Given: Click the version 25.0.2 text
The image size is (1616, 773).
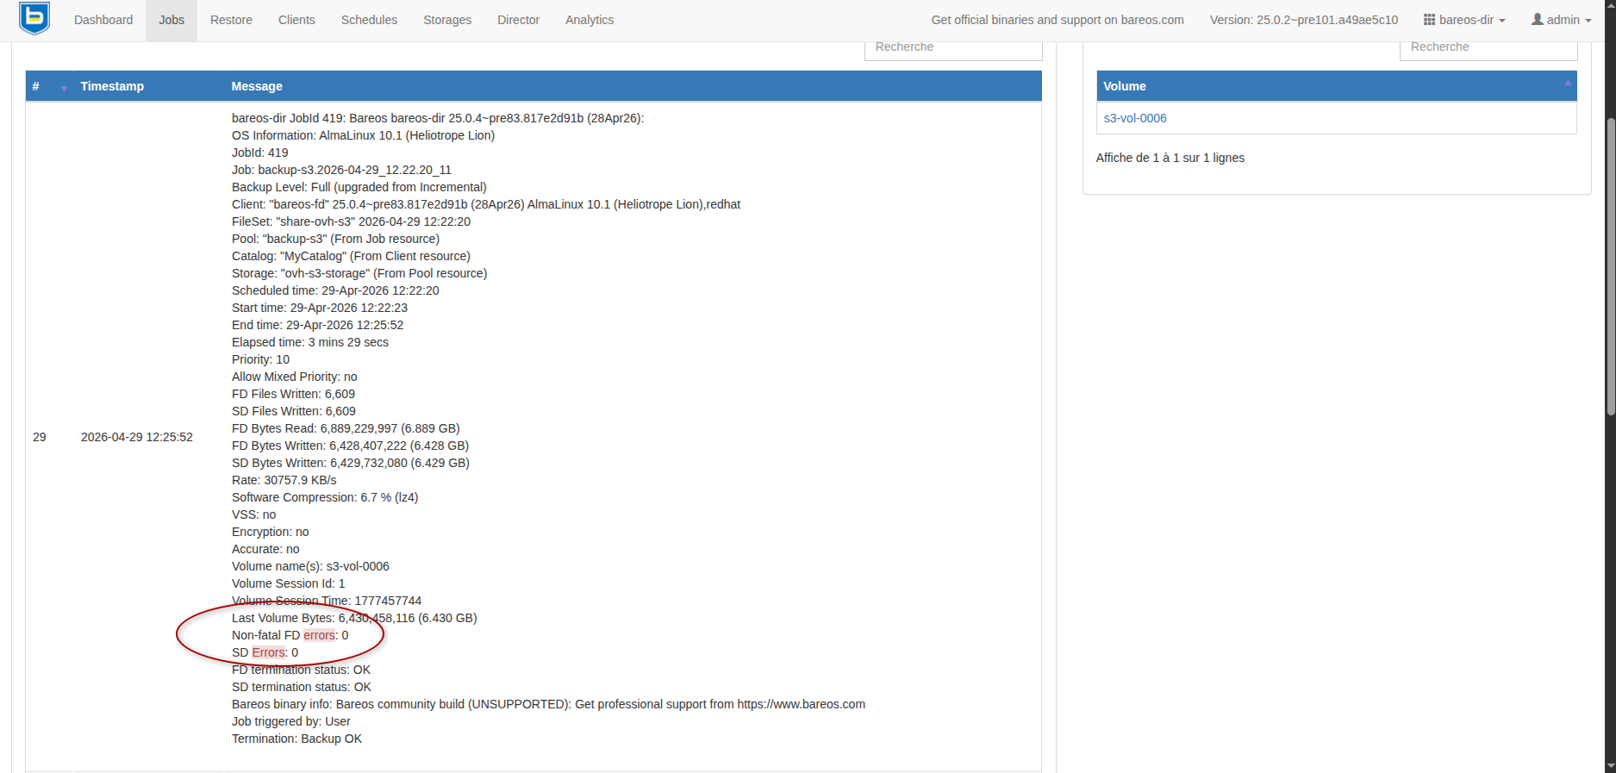Looking at the screenshot, I should pyautogui.click(x=1304, y=20).
